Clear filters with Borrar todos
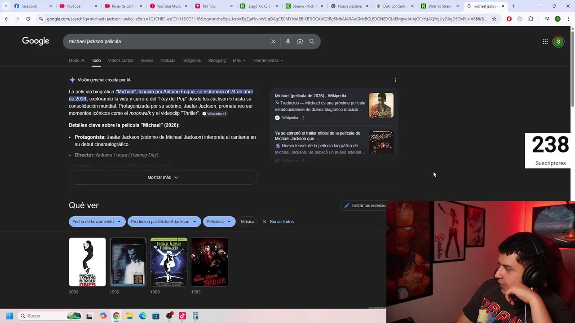575x323 pixels. tap(278, 222)
